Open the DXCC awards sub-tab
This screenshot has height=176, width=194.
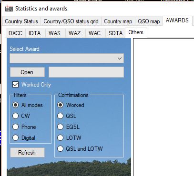point(16,33)
